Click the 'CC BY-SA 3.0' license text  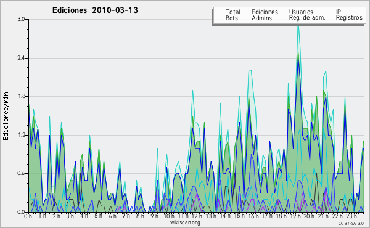351,223
